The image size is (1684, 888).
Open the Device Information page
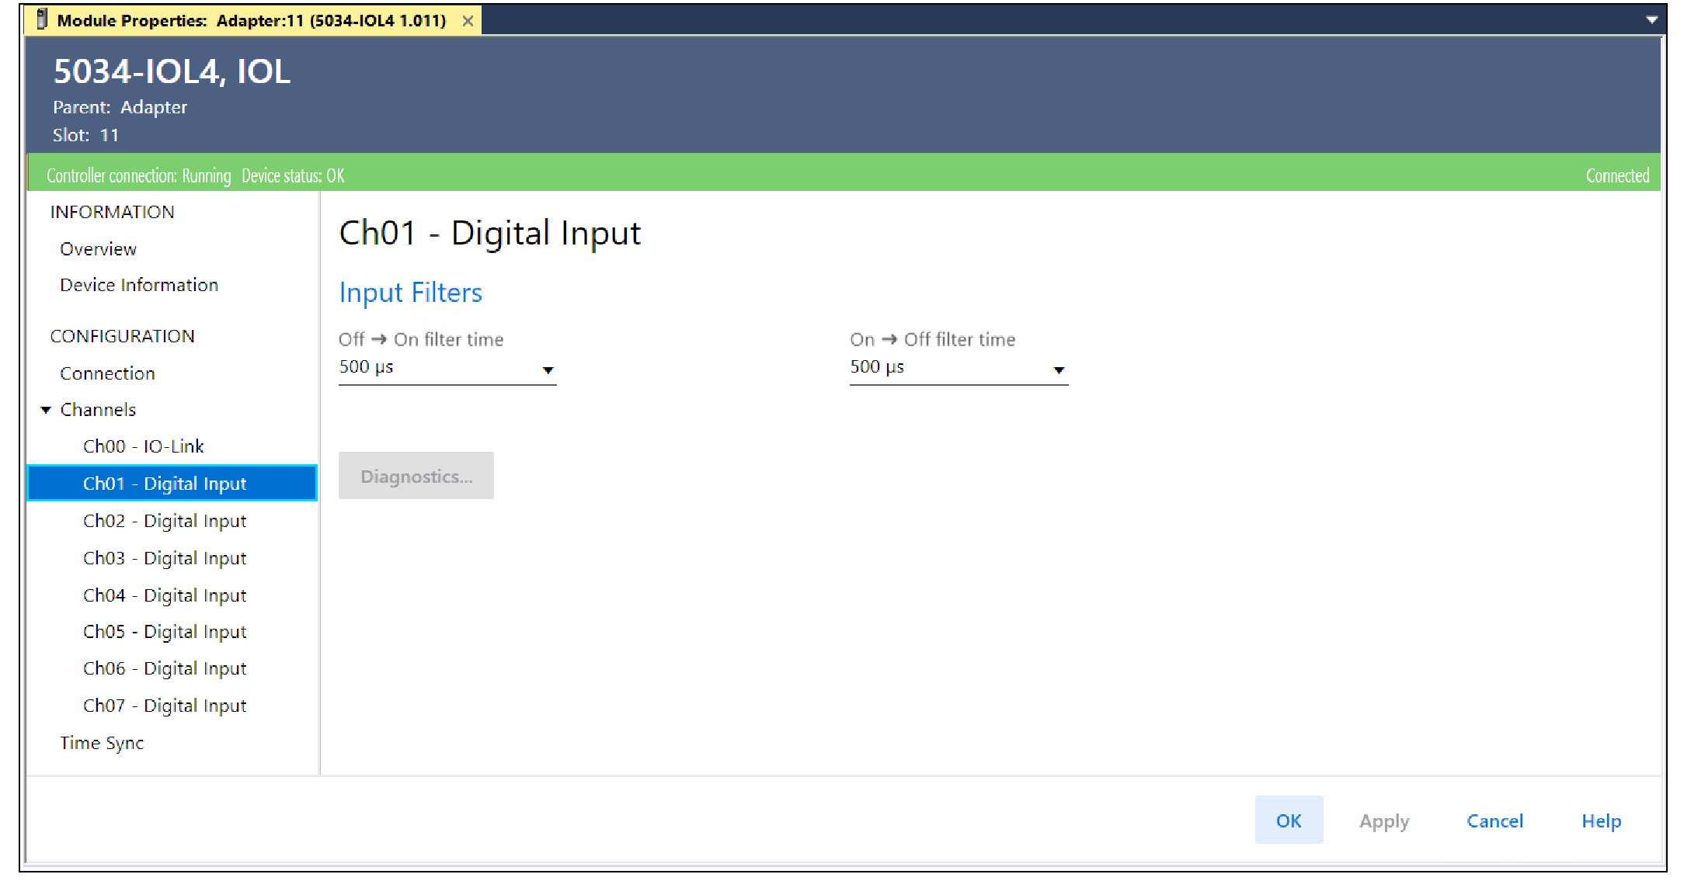tap(139, 285)
